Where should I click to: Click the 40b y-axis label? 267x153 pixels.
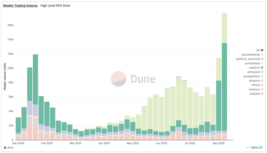tap(11, 111)
